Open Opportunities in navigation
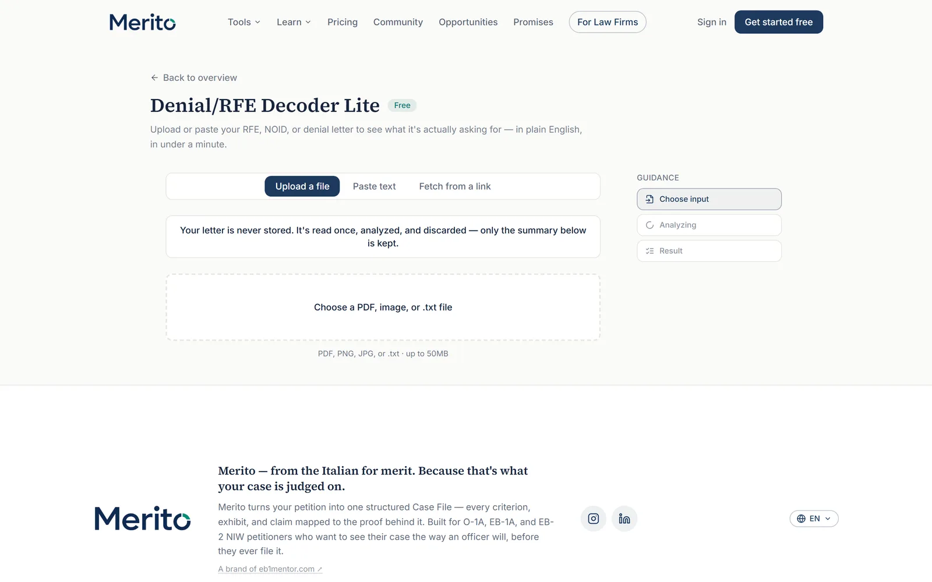 [468, 22]
